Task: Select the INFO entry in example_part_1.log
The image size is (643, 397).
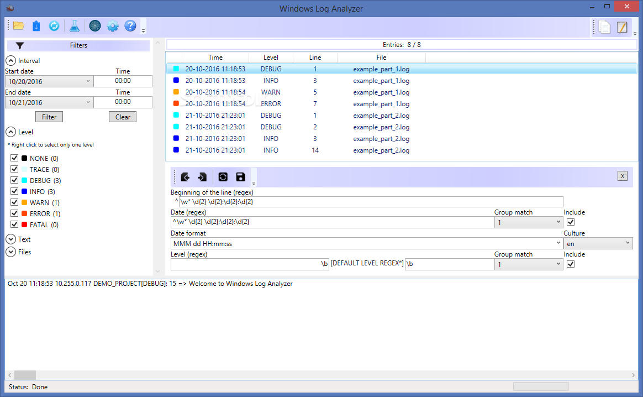Action: (x=402, y=81)
